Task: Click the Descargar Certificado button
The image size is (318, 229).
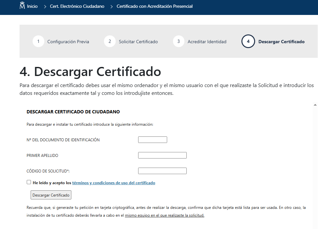Action: click(x=51, y=195)
